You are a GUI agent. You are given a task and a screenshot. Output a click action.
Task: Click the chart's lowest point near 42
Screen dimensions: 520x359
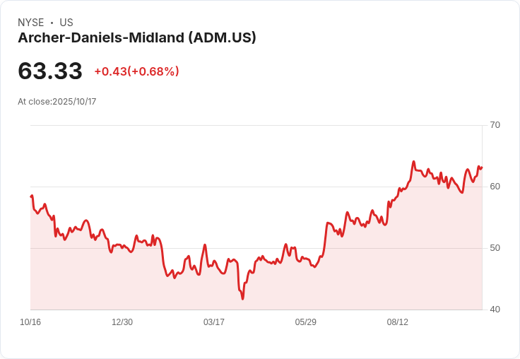tap(243, 299)
